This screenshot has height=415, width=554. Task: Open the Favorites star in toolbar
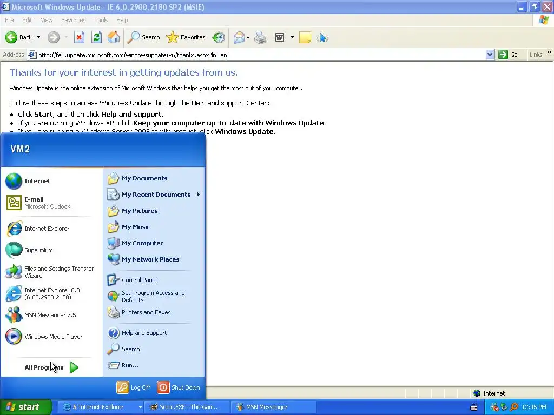pyautogui.click(x=186, y=37)
